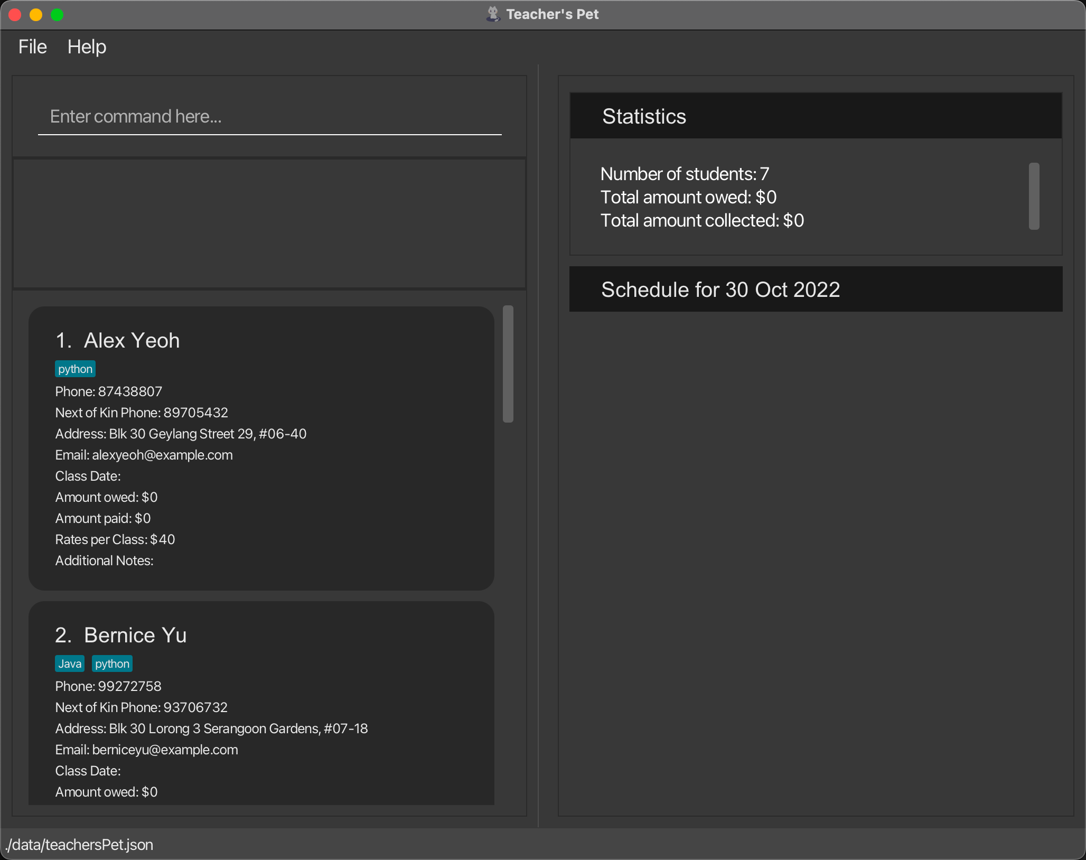Maximize the window with green button
This screenshot has height=860, width=1086.
click(57, 15)
